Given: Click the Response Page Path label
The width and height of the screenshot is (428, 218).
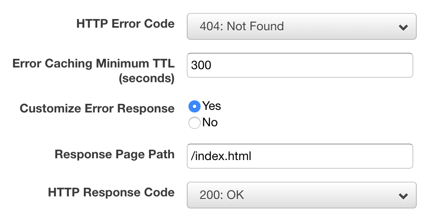Looking at the screenshot, I should point(115,154).
